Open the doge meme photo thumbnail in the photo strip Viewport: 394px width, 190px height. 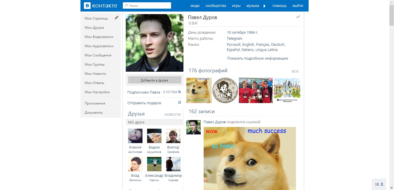(x=199, y=90)
